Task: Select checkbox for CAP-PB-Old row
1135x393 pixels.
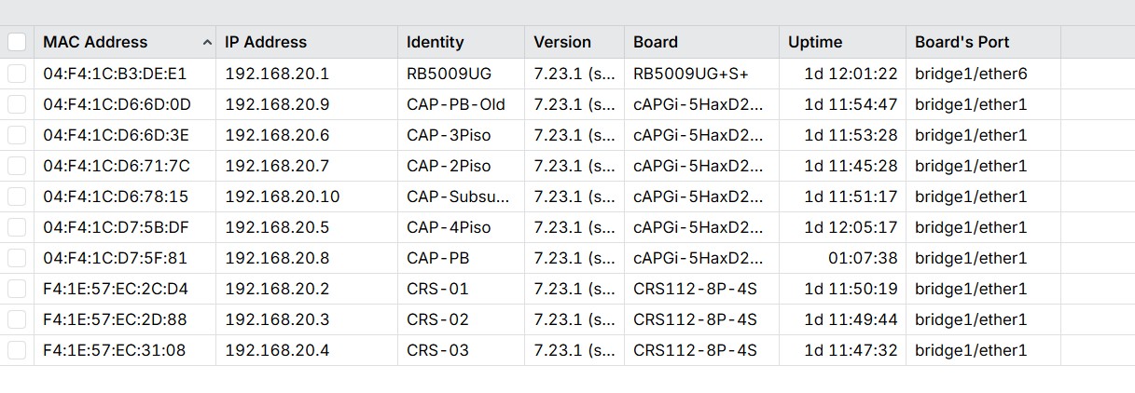Action: pos(17,104)
